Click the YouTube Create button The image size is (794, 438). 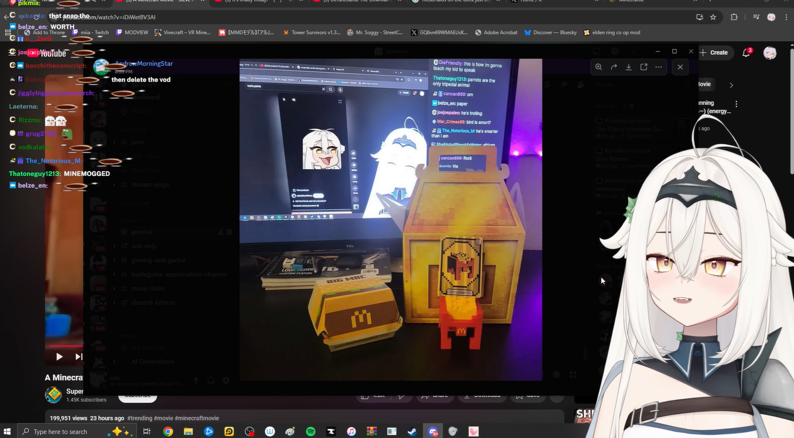coord(714,52)
